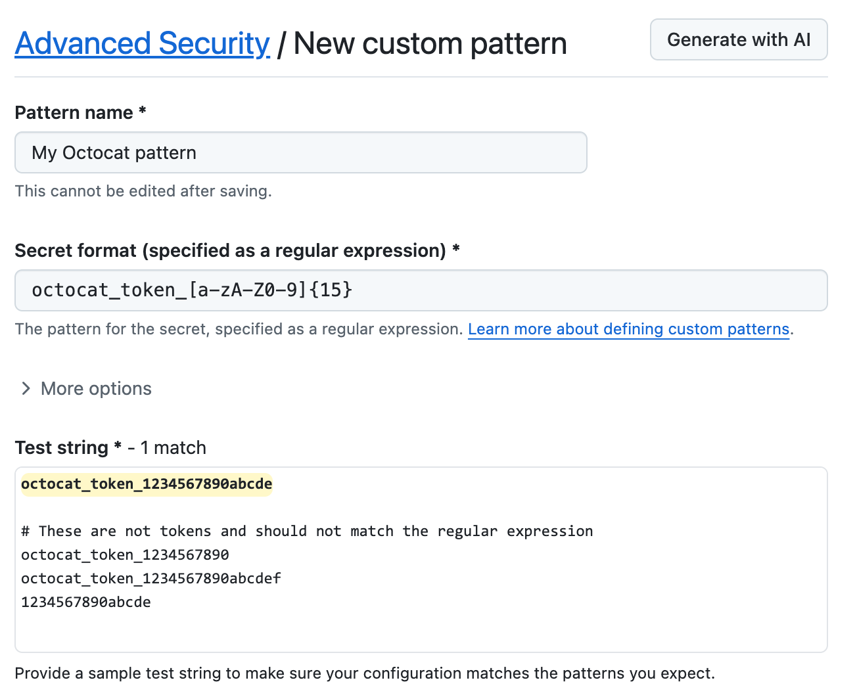857x699 pixels.
Task: Click Generate with AI button
Action: [738, 39]
